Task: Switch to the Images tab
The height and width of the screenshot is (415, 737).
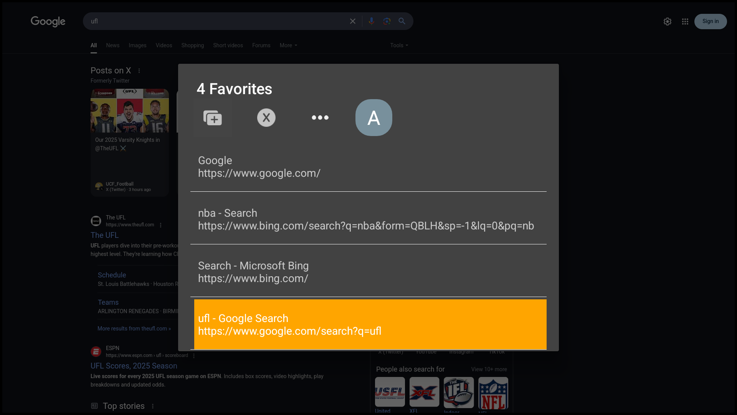Action: 137,45
